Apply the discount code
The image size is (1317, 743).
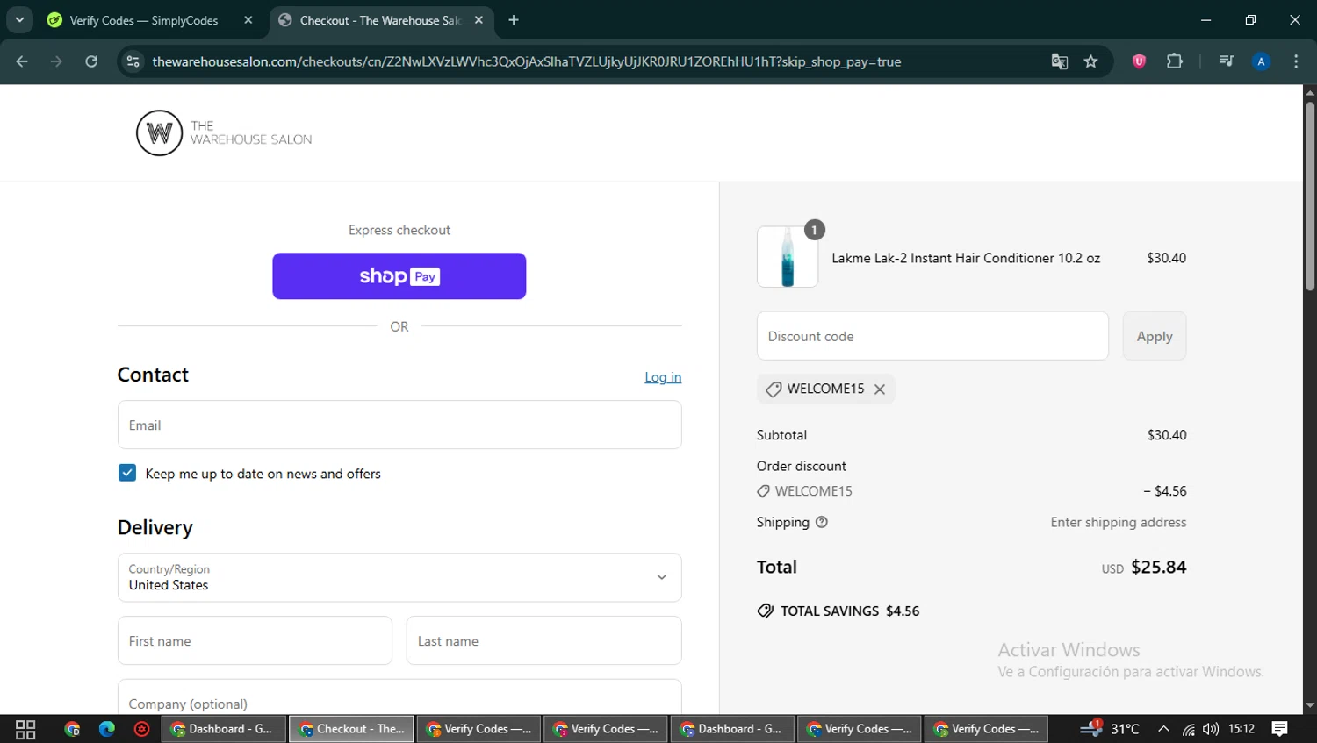pos(1155,336)
